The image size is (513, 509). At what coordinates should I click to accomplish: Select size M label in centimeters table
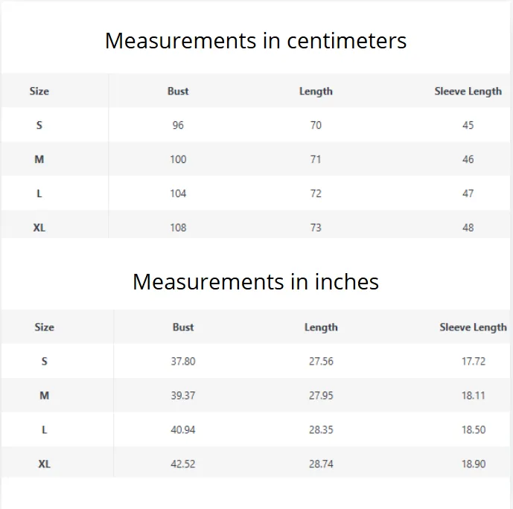39,159
